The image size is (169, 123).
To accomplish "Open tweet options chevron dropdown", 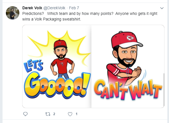I will tap(162, 8).
